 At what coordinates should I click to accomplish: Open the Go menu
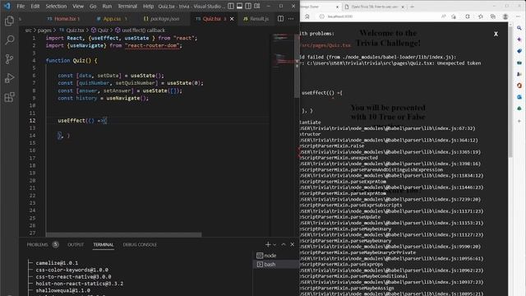coord(93,6)
